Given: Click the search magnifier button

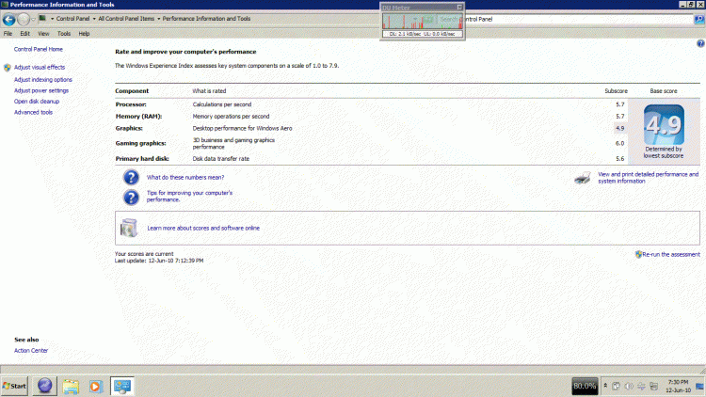Looking at the screenshot, I should point(699,20).
